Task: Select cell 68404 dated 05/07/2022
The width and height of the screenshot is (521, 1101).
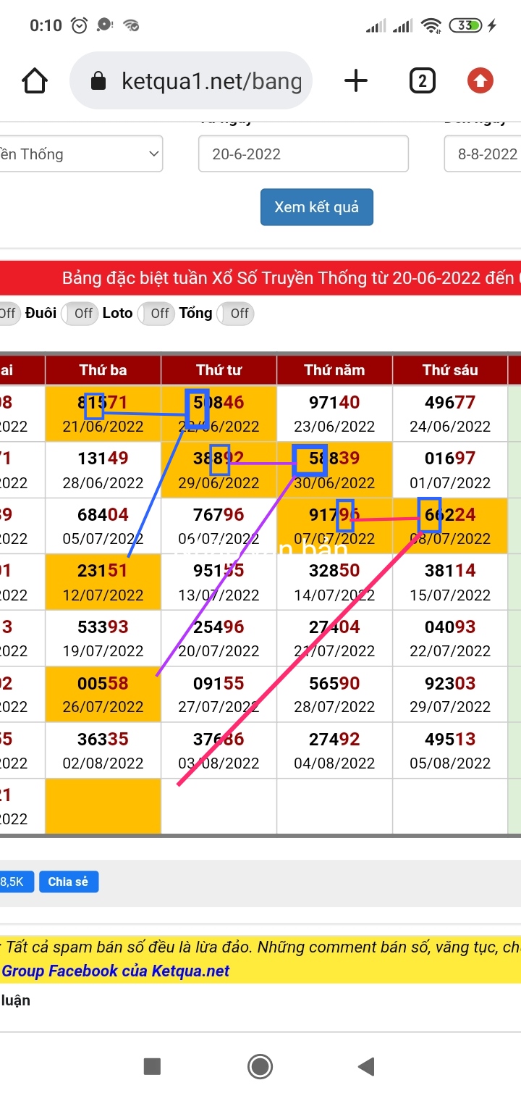Action: coord(103,527)
